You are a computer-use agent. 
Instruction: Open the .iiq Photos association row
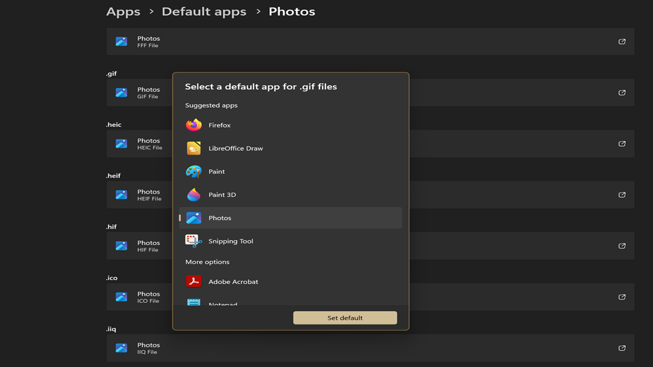(x=370, y=348)
